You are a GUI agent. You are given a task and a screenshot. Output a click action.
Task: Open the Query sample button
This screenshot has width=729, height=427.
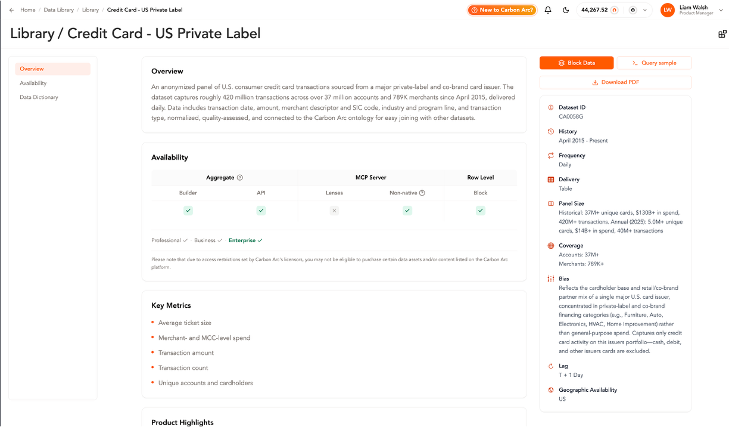(654, 63)
